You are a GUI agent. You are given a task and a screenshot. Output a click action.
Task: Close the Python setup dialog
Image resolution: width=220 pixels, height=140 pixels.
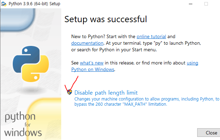tap(209, 133)
